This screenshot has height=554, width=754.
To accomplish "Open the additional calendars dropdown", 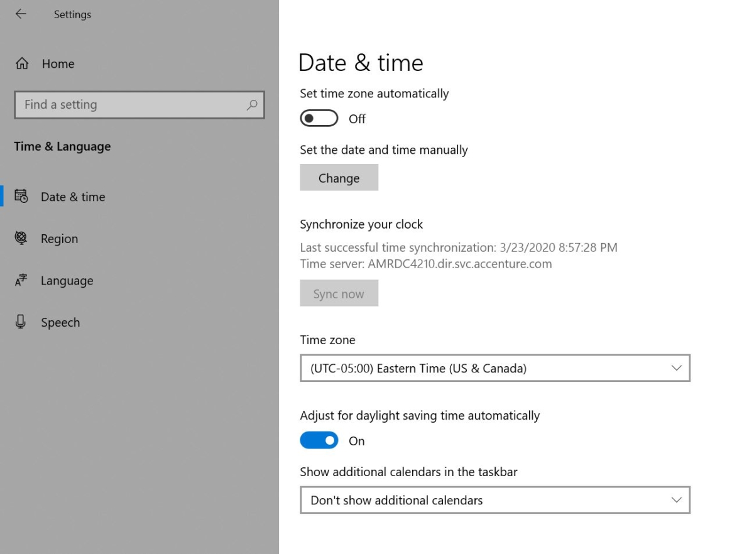I will click(495, 500).
